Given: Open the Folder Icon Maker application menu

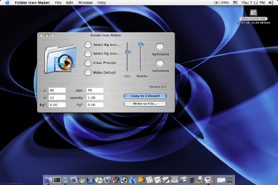Looking at the screenshot, I should [x=32, y=3].
